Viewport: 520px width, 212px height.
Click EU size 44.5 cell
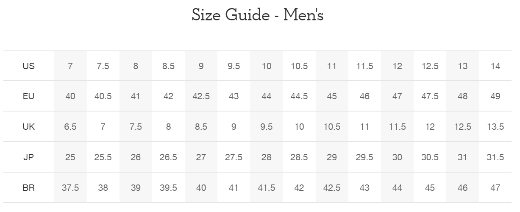[299, 96]
